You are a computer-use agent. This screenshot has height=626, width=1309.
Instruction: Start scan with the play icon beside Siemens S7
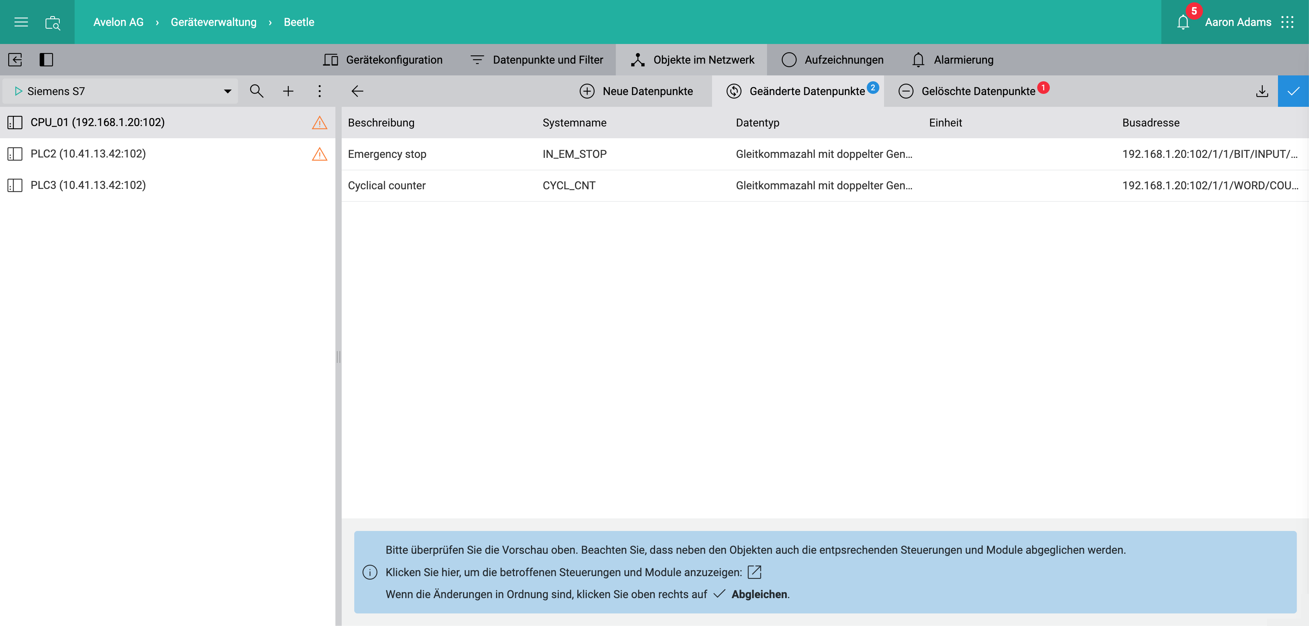[x=18, y=91]
